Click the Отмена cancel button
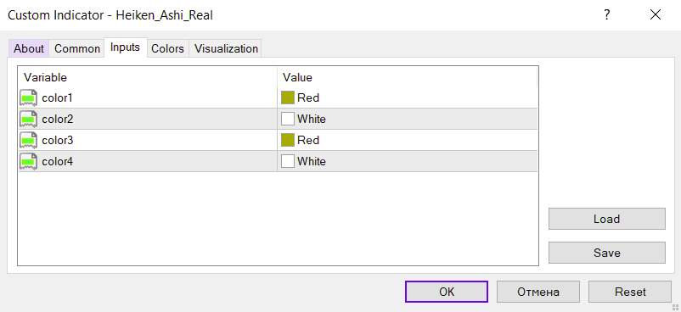Viewport: 681px width, 312px height. pos(538,292)
